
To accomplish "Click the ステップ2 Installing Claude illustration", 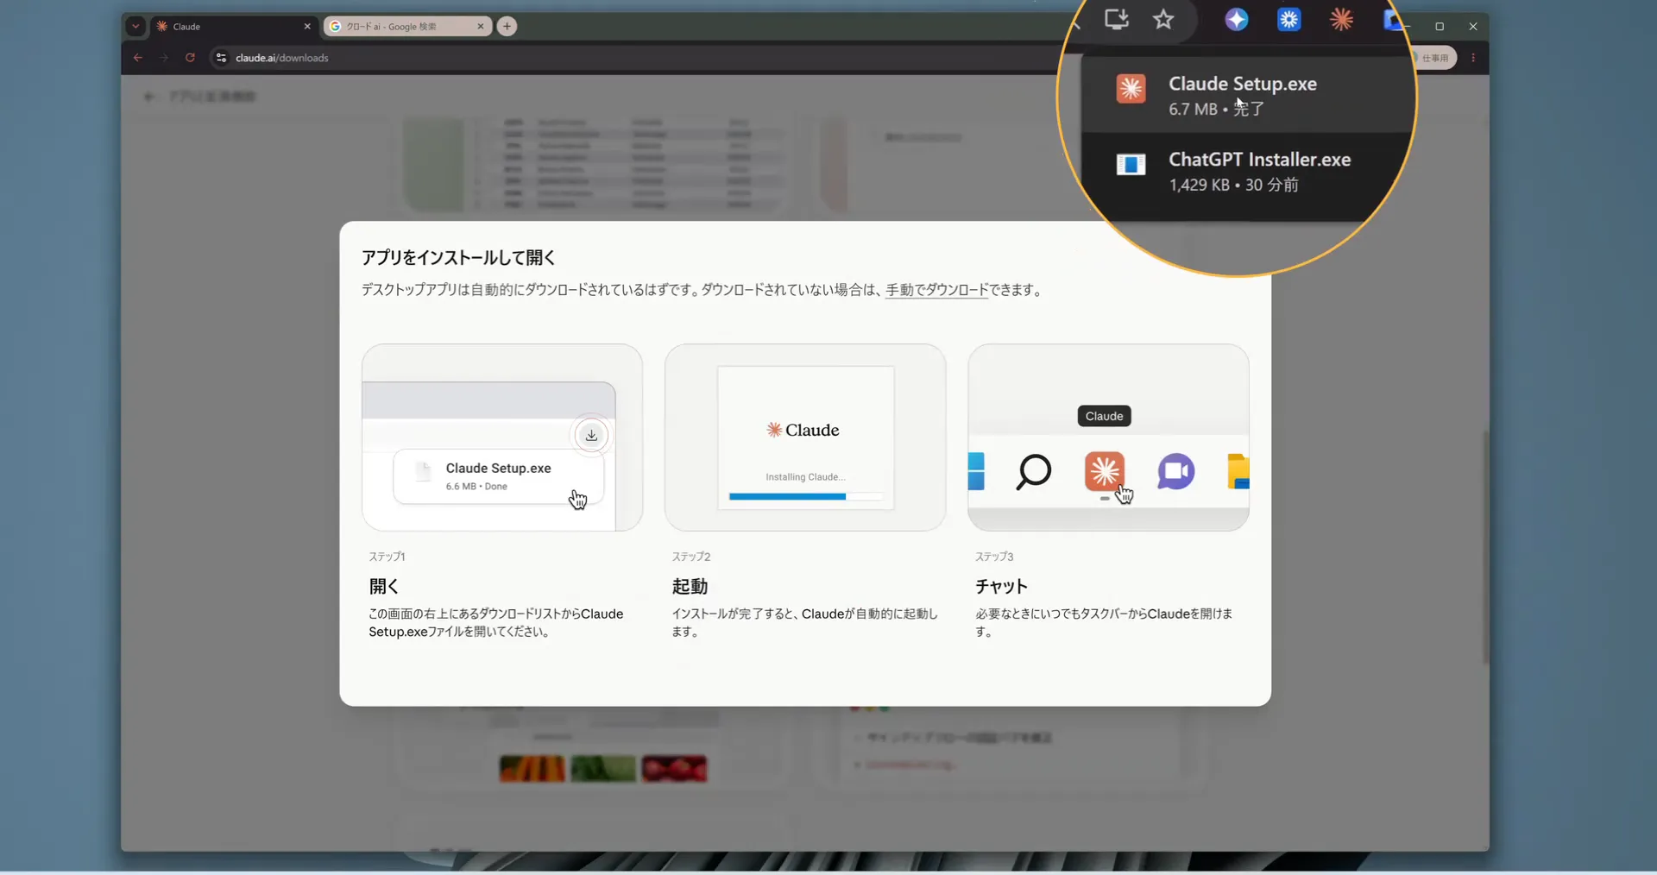I will pyautogui.click(x=805, y=437).
